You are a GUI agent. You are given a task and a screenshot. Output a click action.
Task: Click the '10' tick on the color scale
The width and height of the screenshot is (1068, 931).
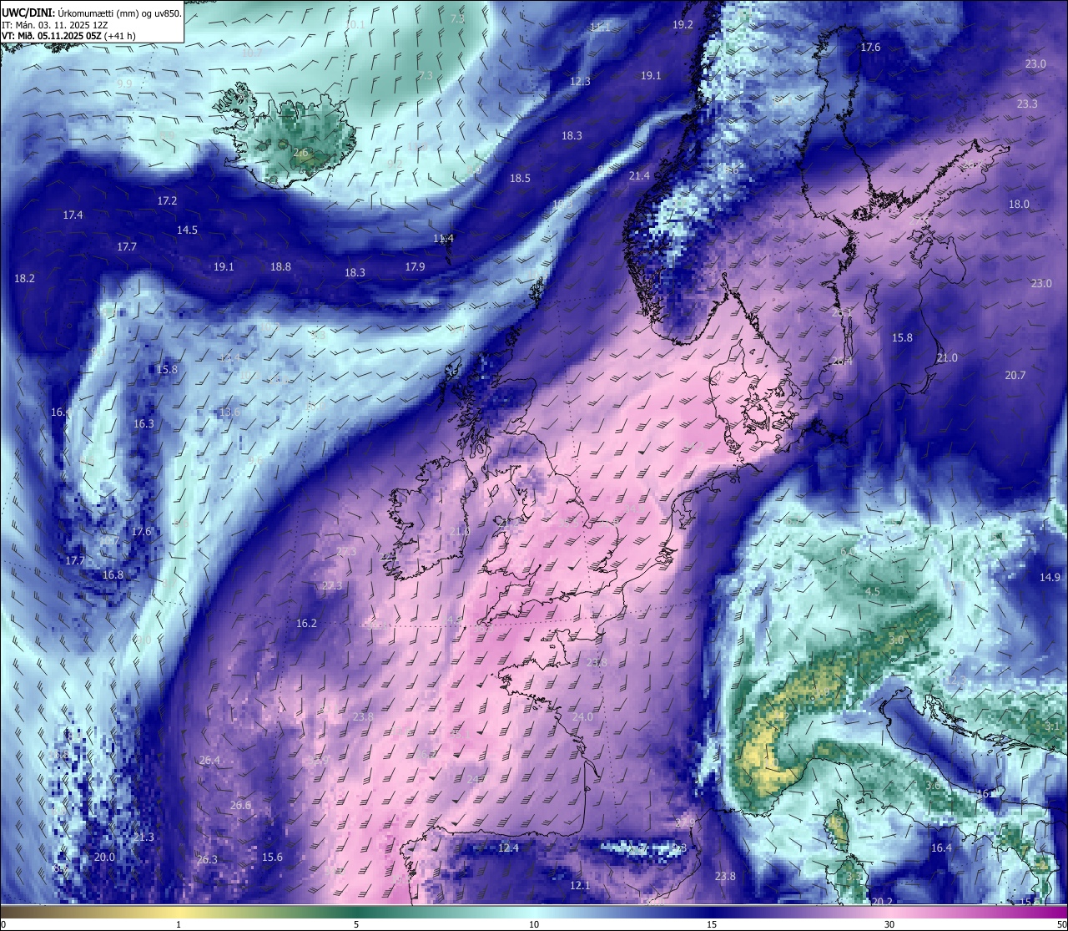[534, 924]
